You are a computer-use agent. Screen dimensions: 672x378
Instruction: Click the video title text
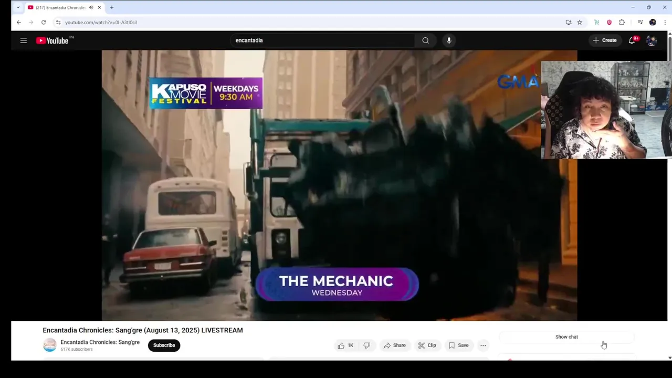point(143,330)
